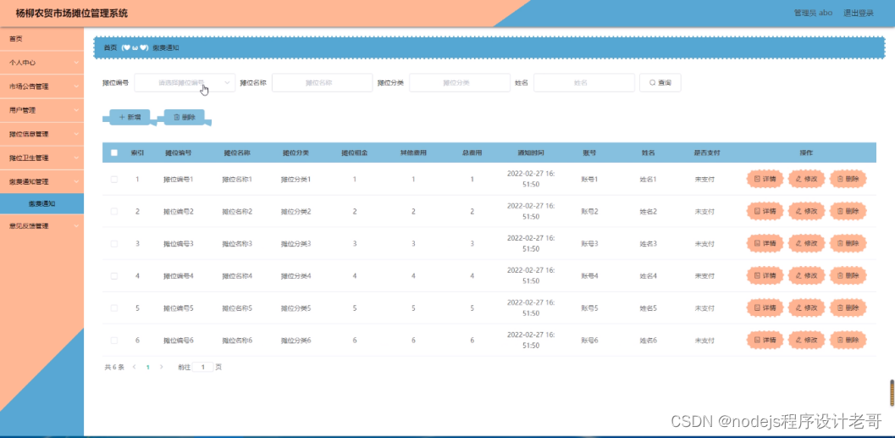The image size is (895, 438).
Task: Click the pagination page-jump input
Action: pos(202,367)
